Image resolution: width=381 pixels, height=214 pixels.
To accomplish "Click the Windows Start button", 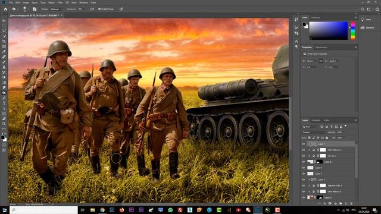I will pyautogui.click(x=4, y=210).
